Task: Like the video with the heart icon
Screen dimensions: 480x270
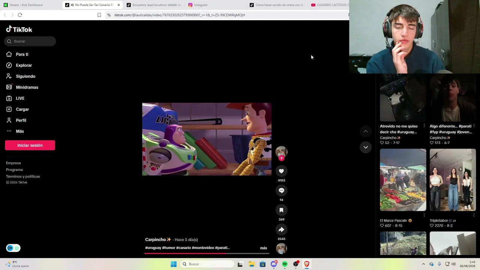Action: coord(281,171)
